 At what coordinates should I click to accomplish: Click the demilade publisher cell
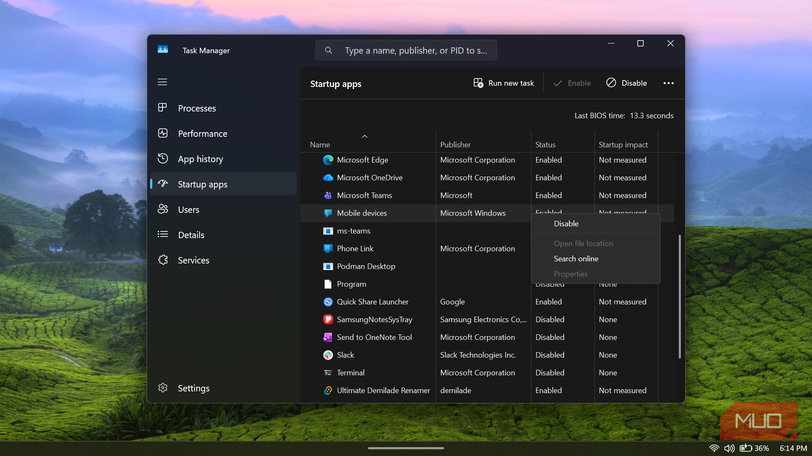(x=455, y=391)
